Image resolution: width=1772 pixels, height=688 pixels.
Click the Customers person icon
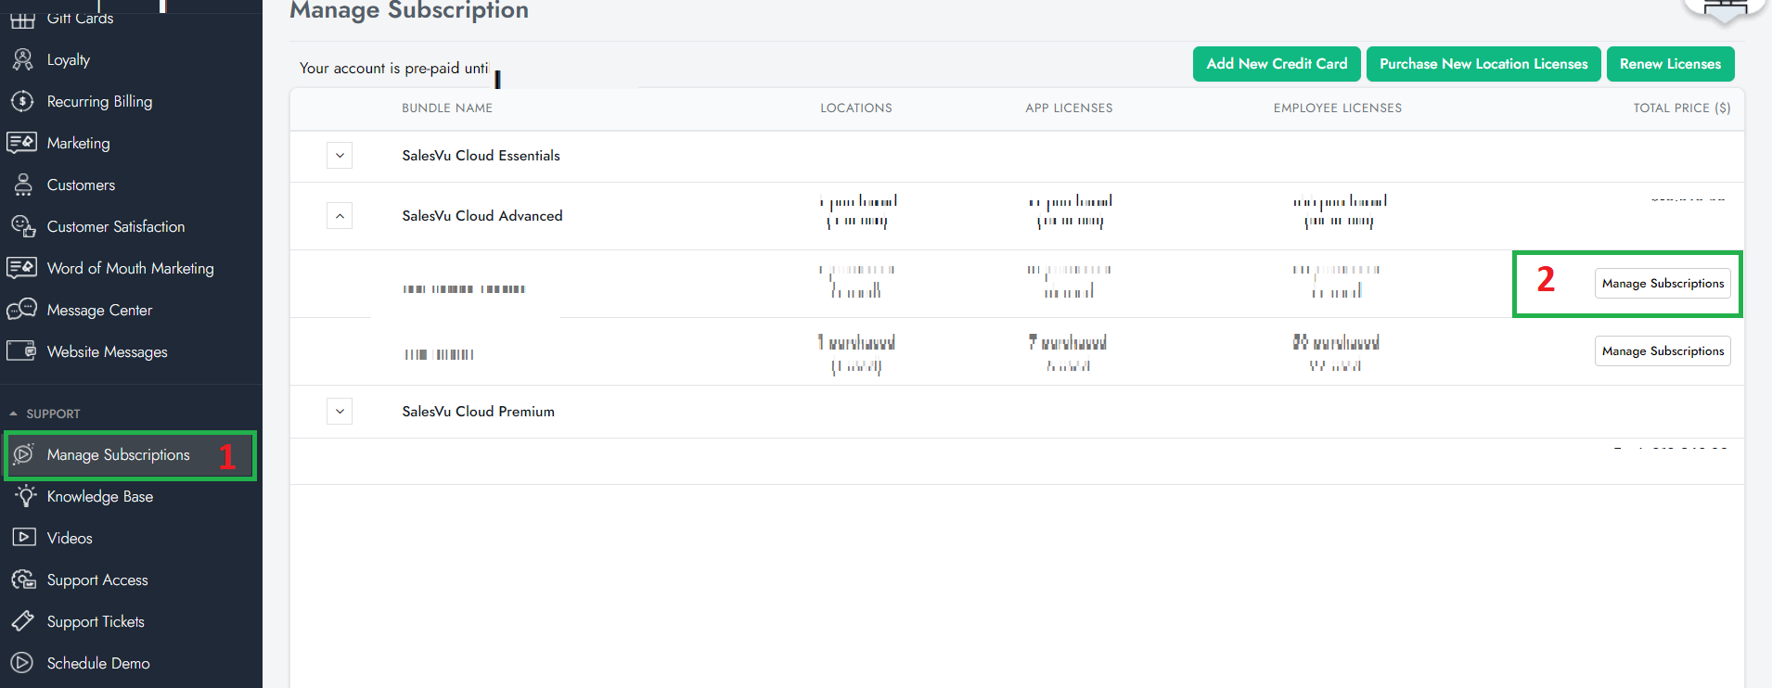22,185
